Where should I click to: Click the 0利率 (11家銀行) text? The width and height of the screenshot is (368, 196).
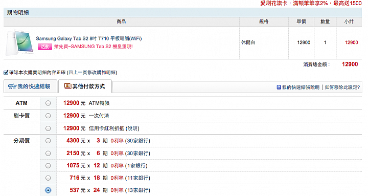tap(130, 178)
